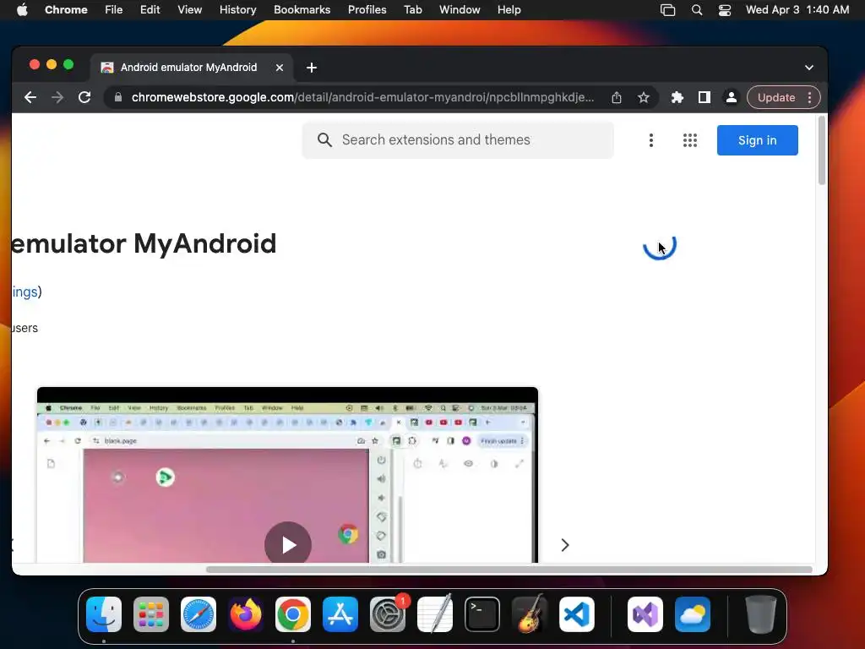This screenshot has height=649, width=865.
Task: Launch Firefox from the Dock
Action: tap(246, 614)
